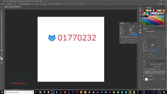Open font family dropdown in Character panel

tap(125, 26)
